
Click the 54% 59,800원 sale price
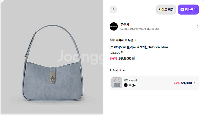click(122, 59)
